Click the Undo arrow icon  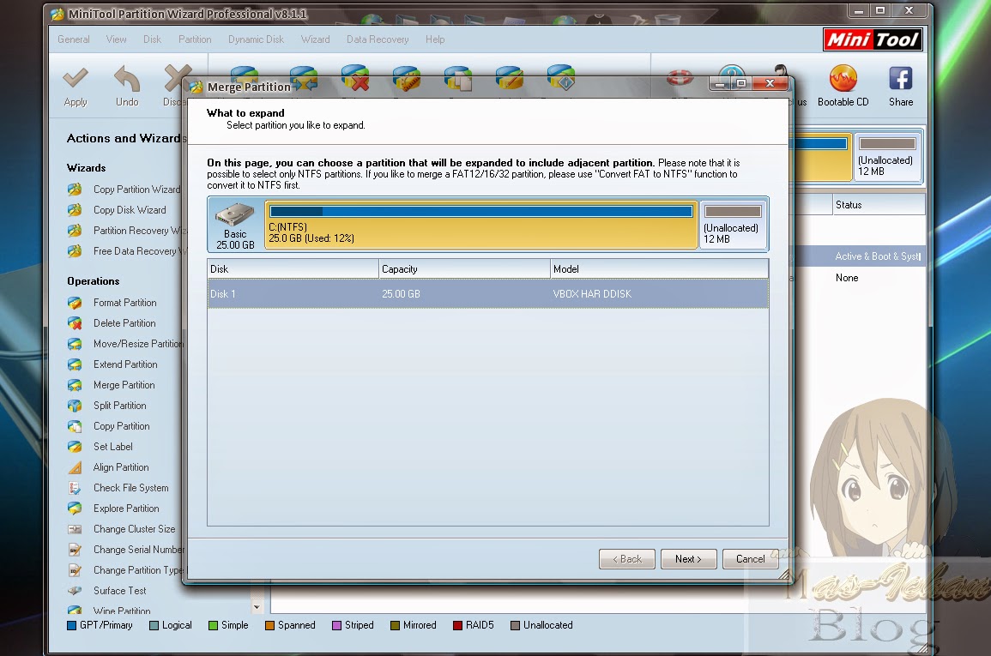[x=127, y=80]
